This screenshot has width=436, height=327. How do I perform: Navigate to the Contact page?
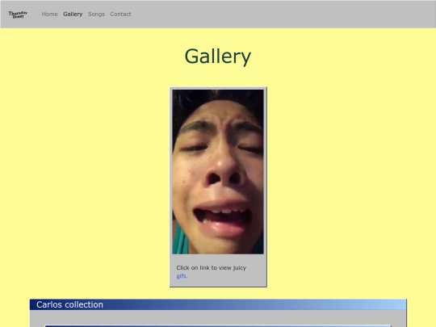[120, 15]
